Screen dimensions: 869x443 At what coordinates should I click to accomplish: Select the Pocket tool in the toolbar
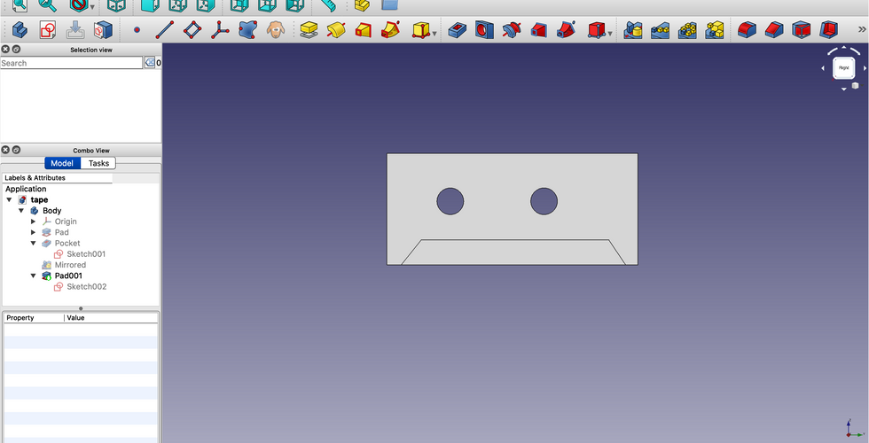tap(458, 29)
